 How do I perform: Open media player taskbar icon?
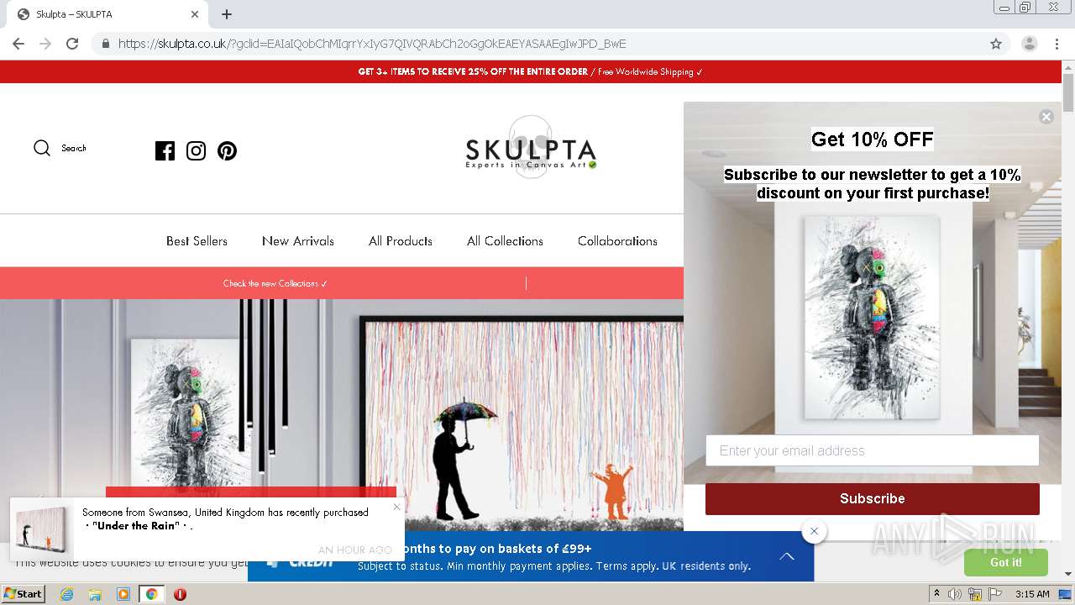[x=123, y=594]
